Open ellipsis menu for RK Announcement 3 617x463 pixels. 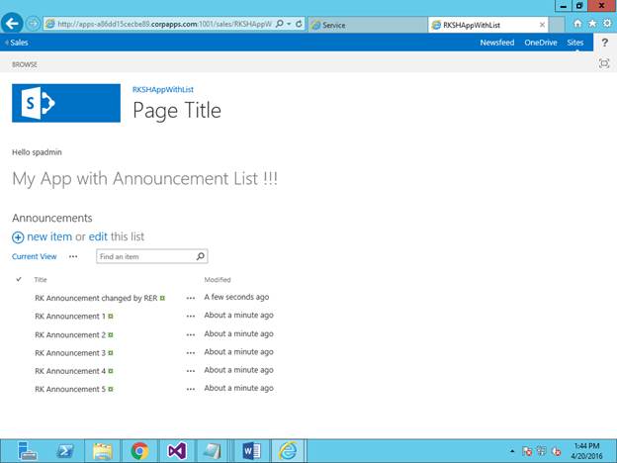(191, 353)
